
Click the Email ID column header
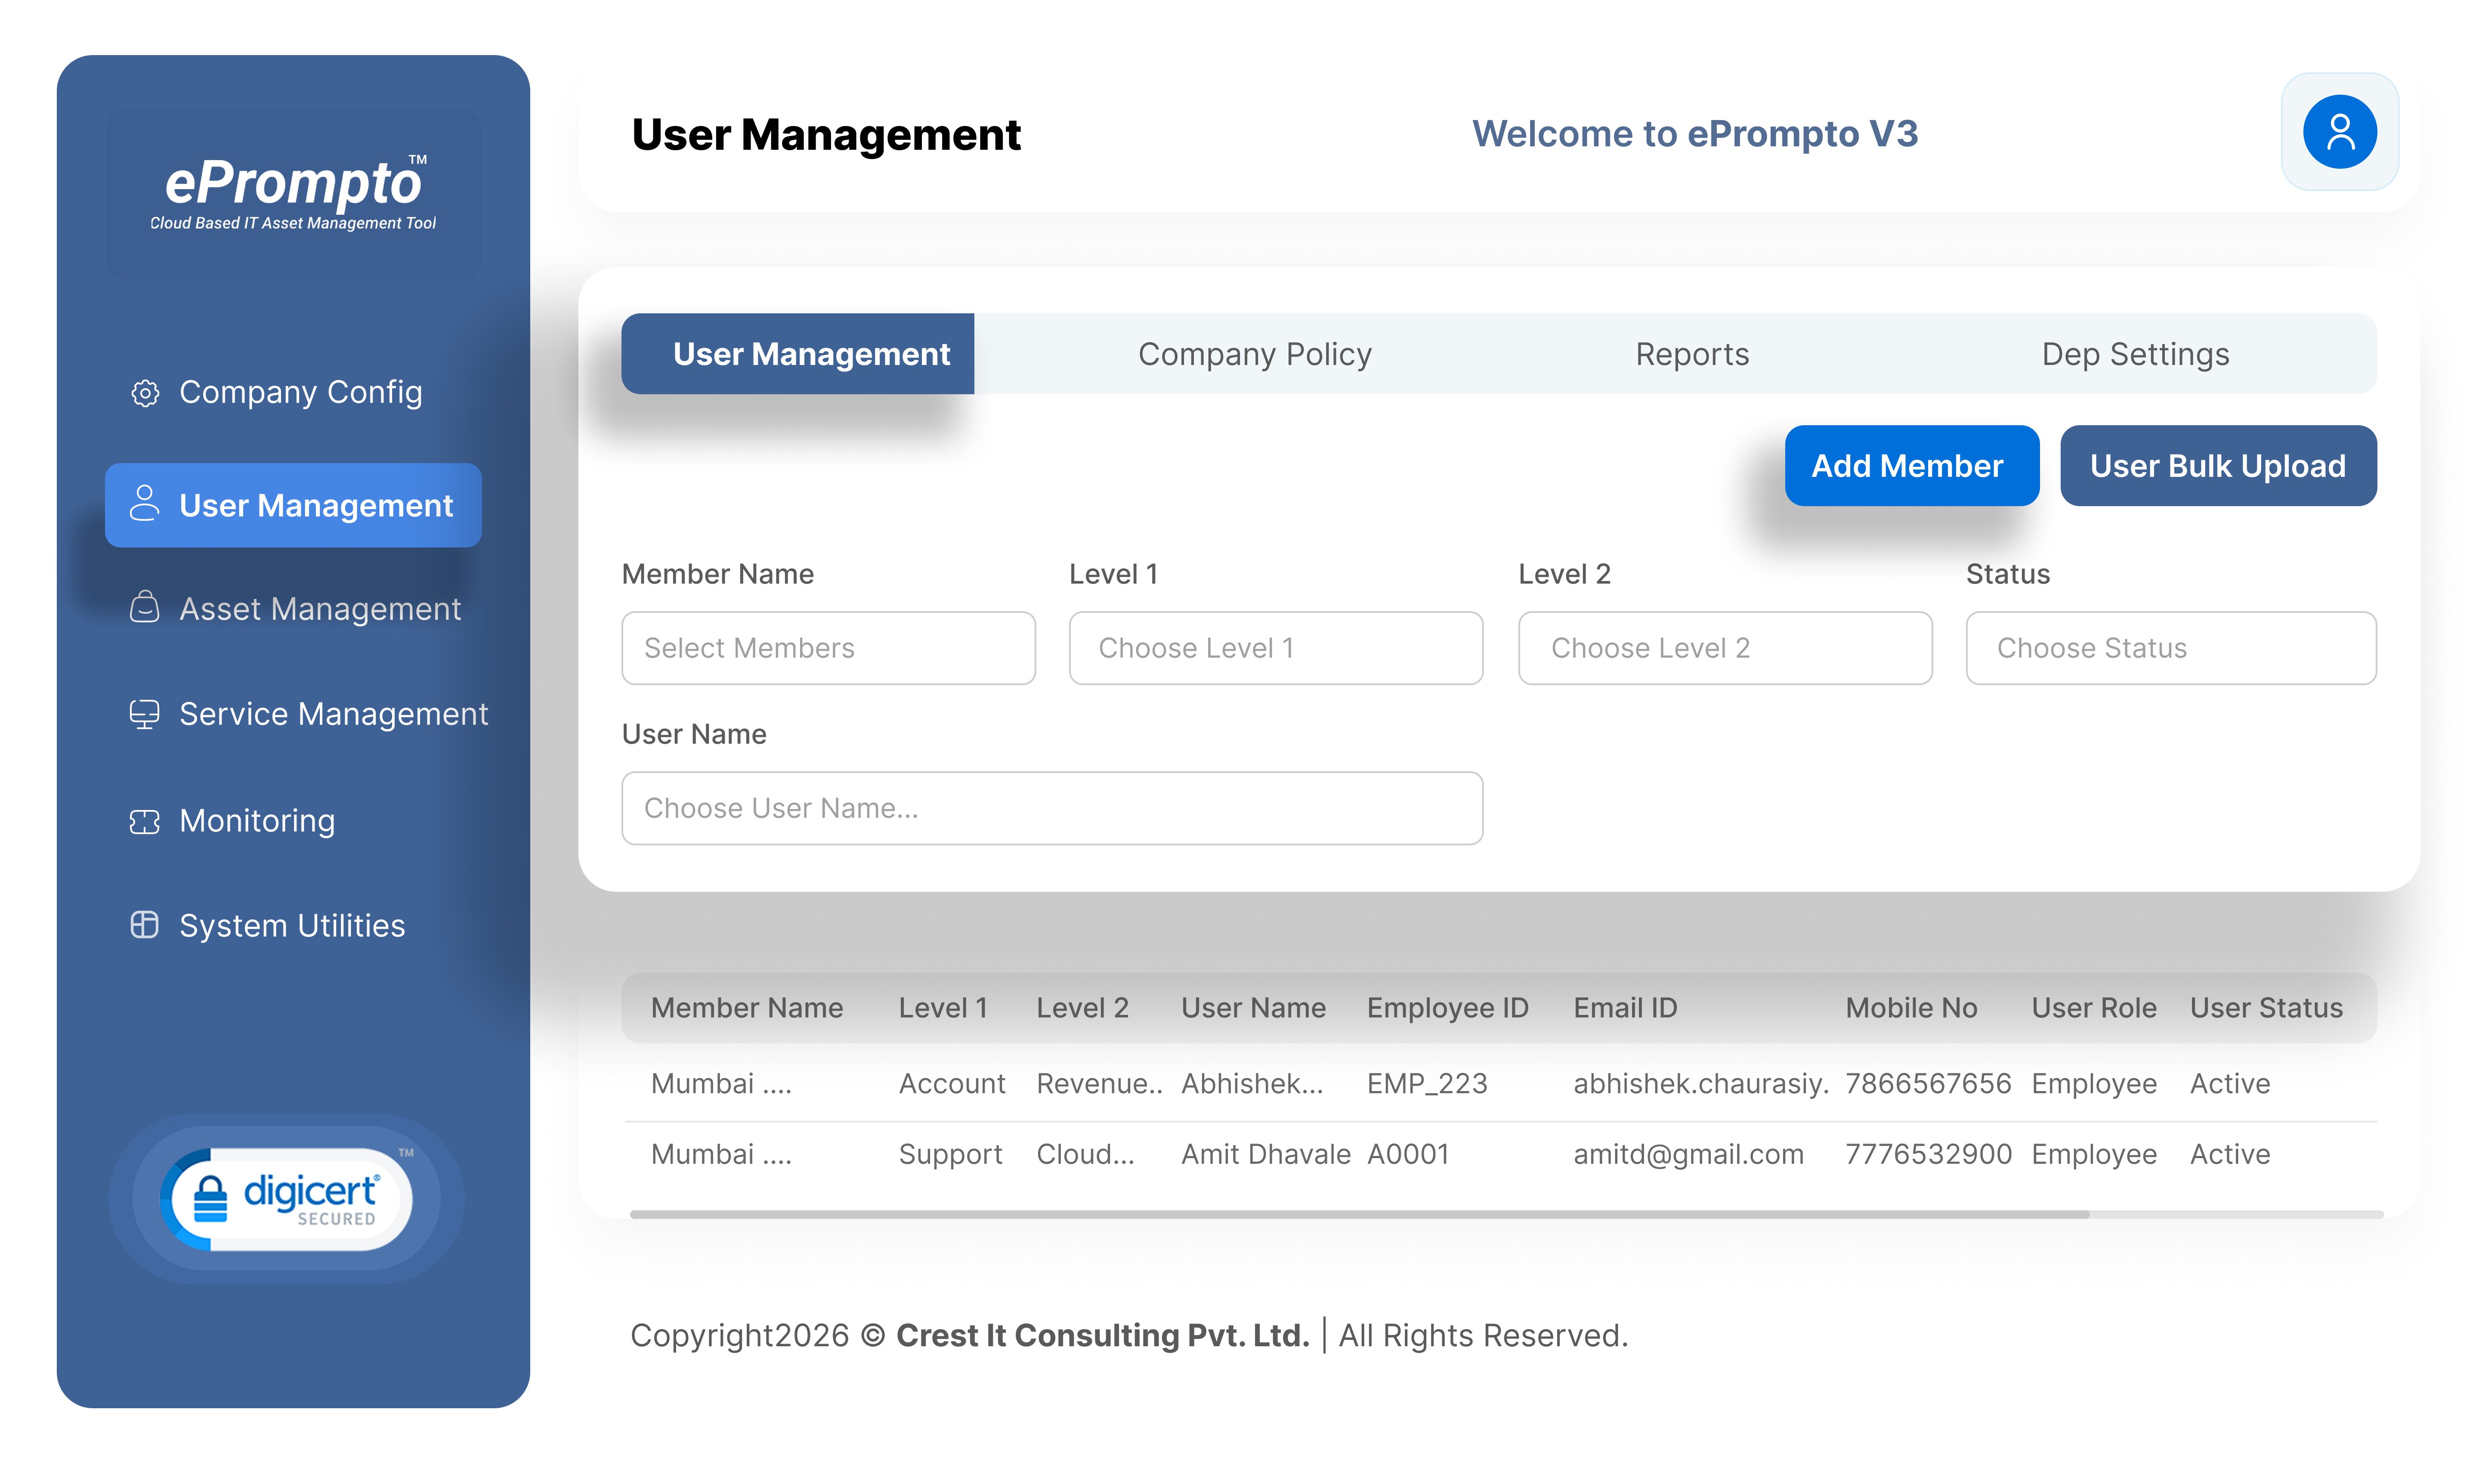[1626, 1008]
